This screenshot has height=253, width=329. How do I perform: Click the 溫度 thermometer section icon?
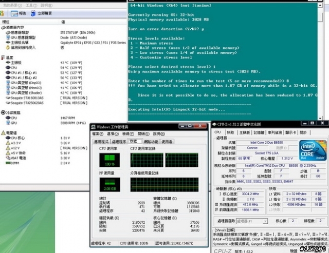[3, 57]
